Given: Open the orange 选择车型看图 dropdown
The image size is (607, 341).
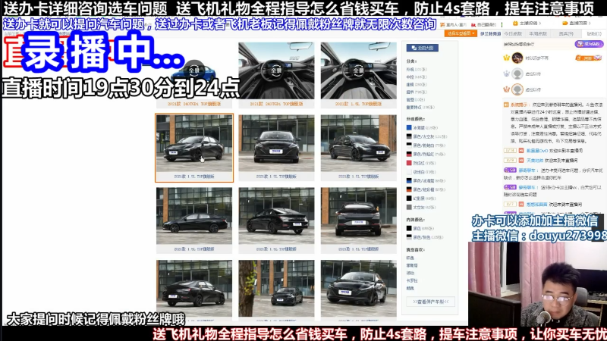Looking at the screenshot, I should [461, 33].
